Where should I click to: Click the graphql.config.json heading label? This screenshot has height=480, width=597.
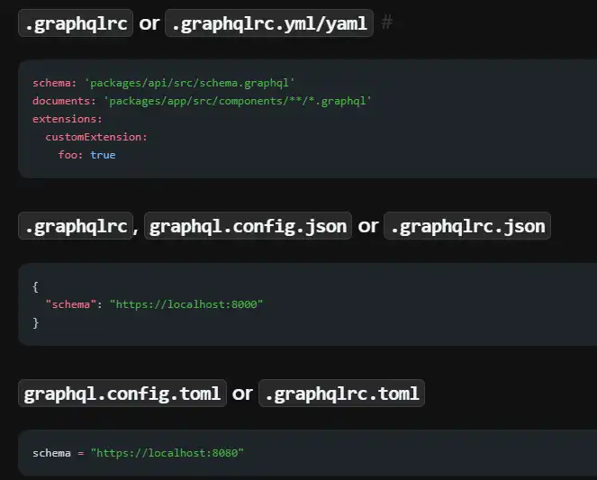pyautogui.click(x=248, y=225)
